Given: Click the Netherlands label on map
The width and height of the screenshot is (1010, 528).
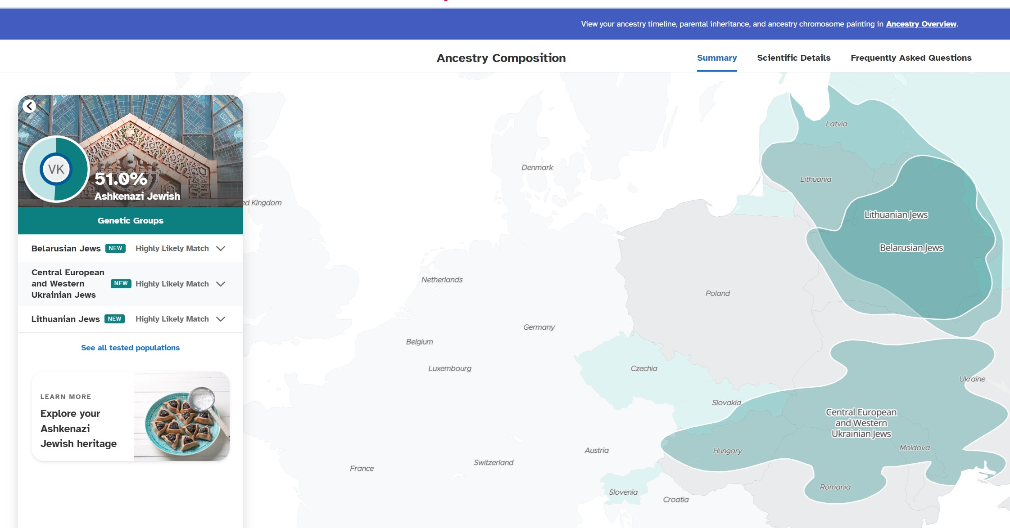Looking at the screenshot, I should click(442, 280).
